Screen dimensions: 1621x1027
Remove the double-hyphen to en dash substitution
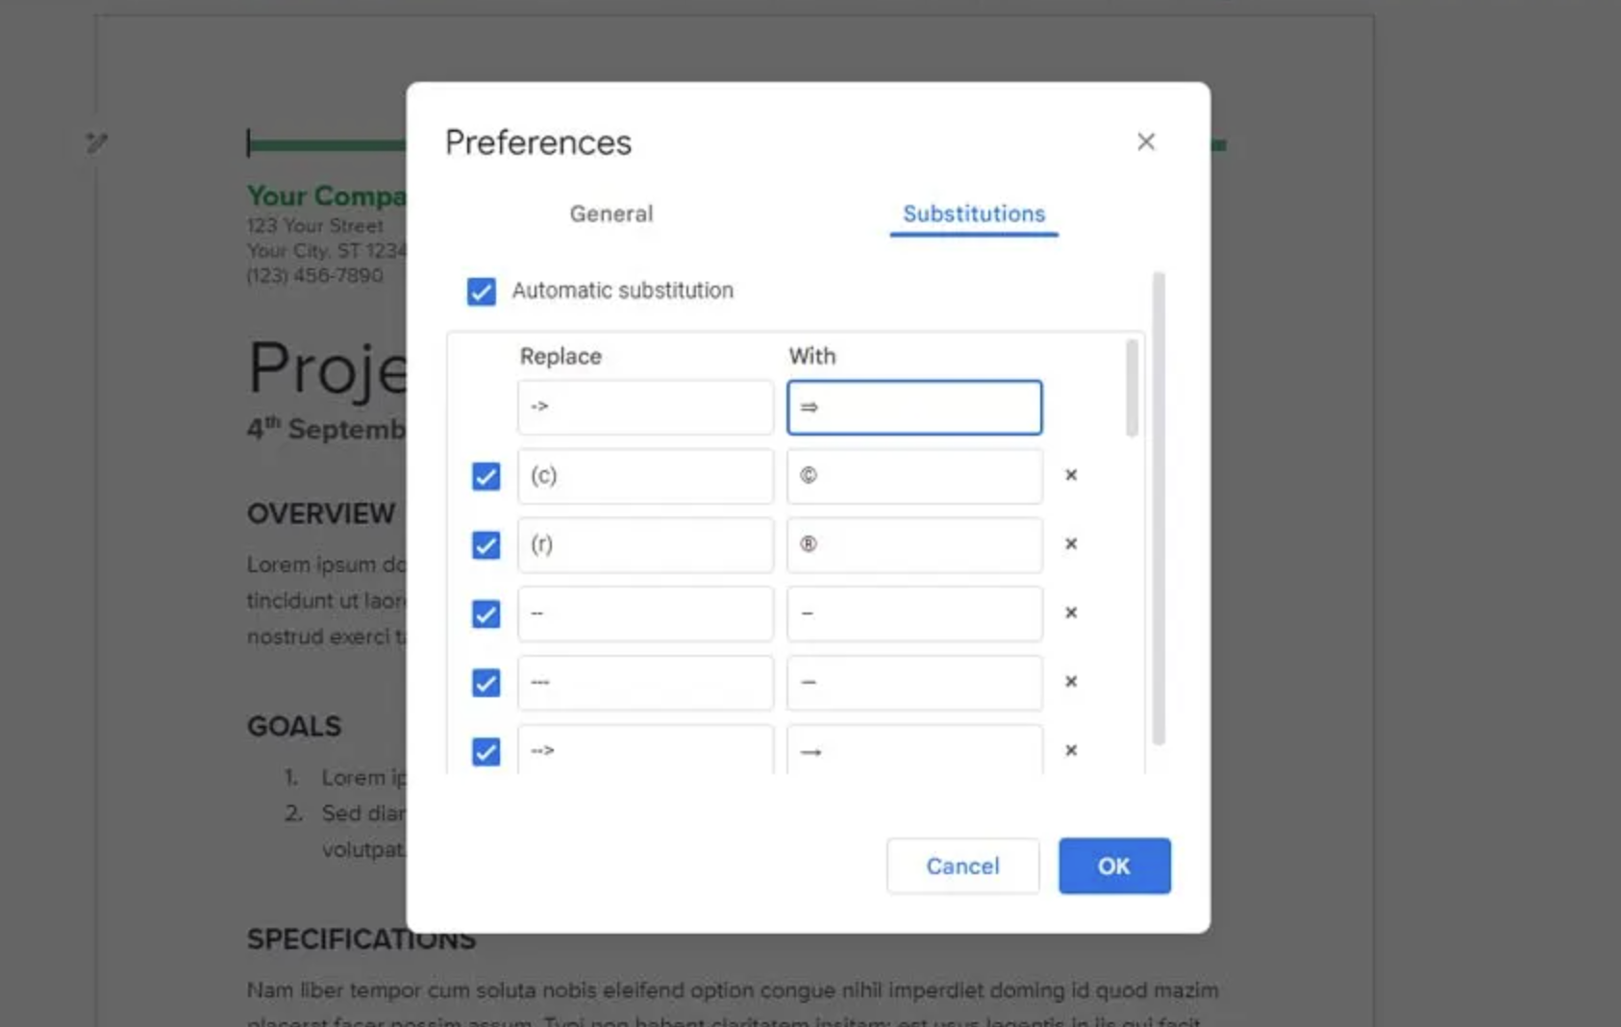(1071, 613)
